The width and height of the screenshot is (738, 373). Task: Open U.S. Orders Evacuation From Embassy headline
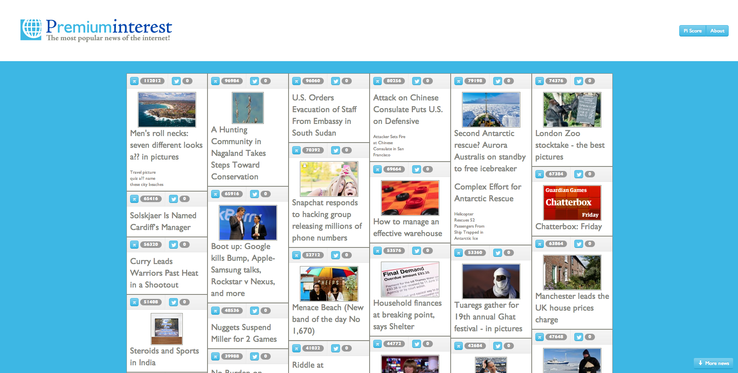tap(324, 115)
